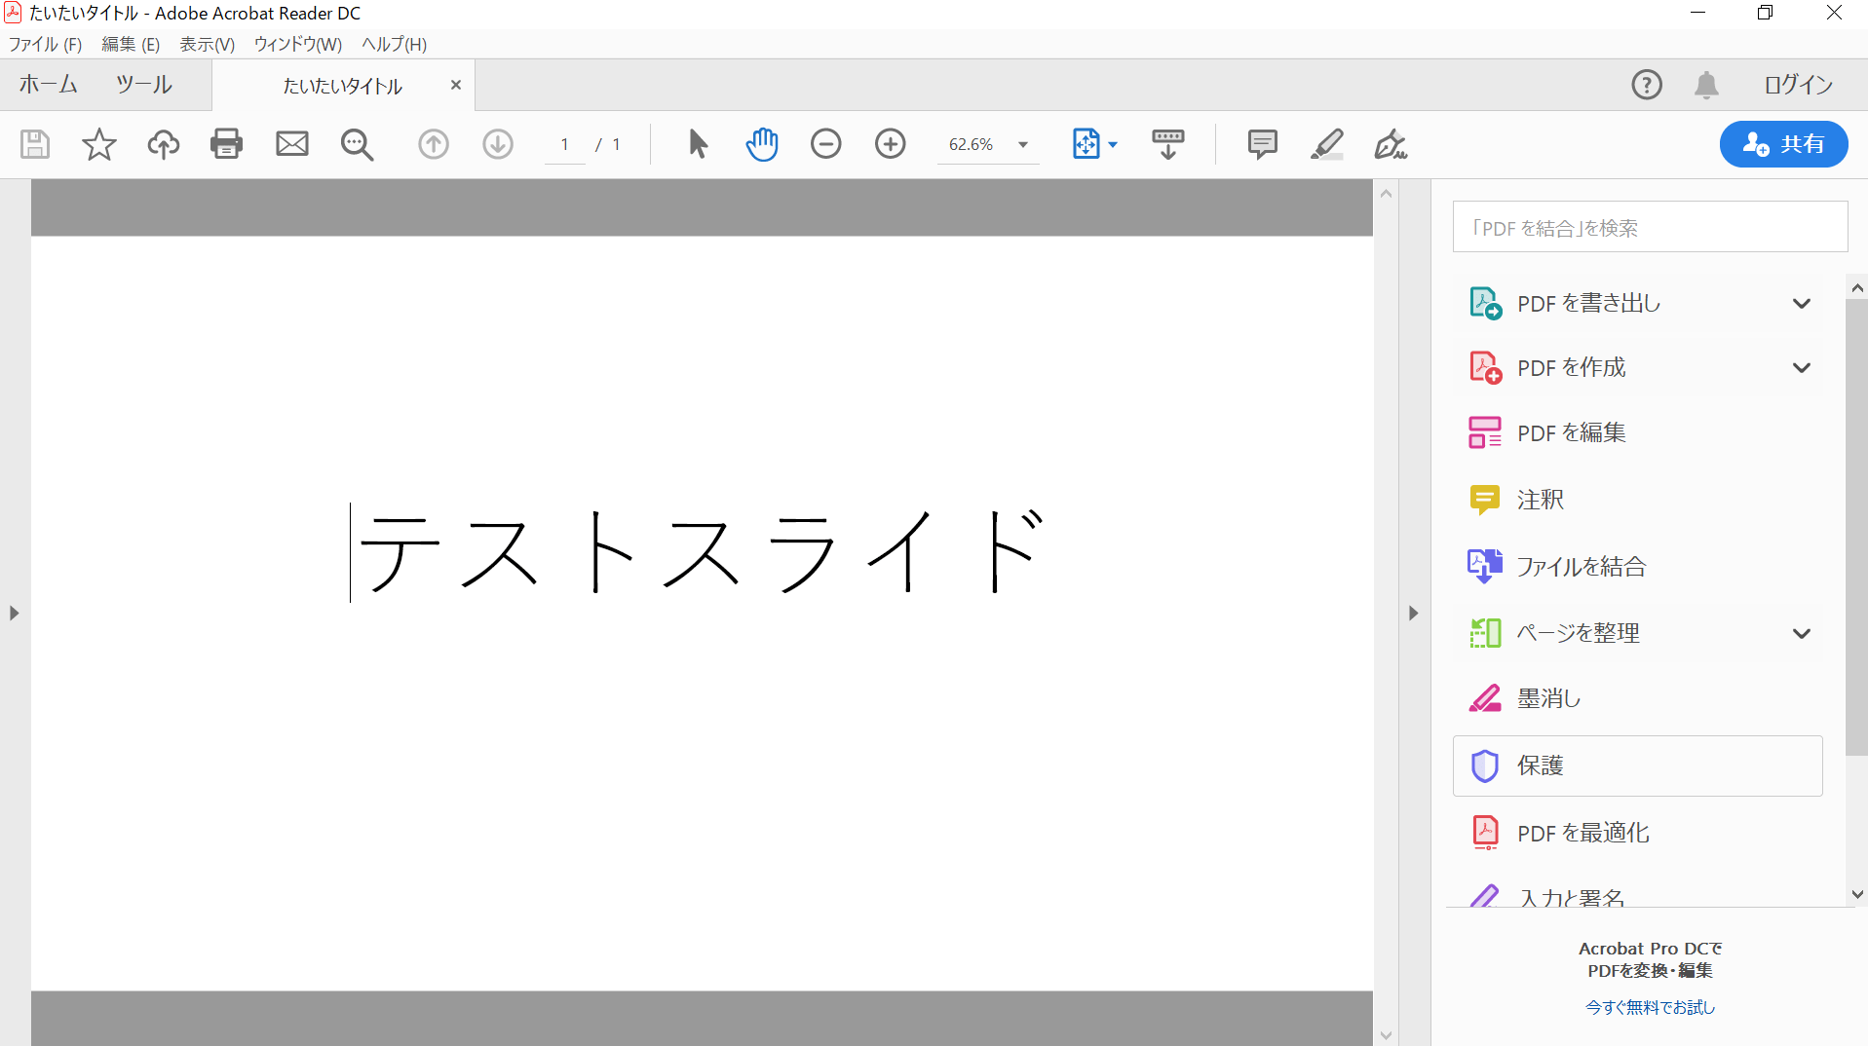1868x1046 pixels.
Task: Expand the left navigation pane arrow
Action: (x=14, y=614)
